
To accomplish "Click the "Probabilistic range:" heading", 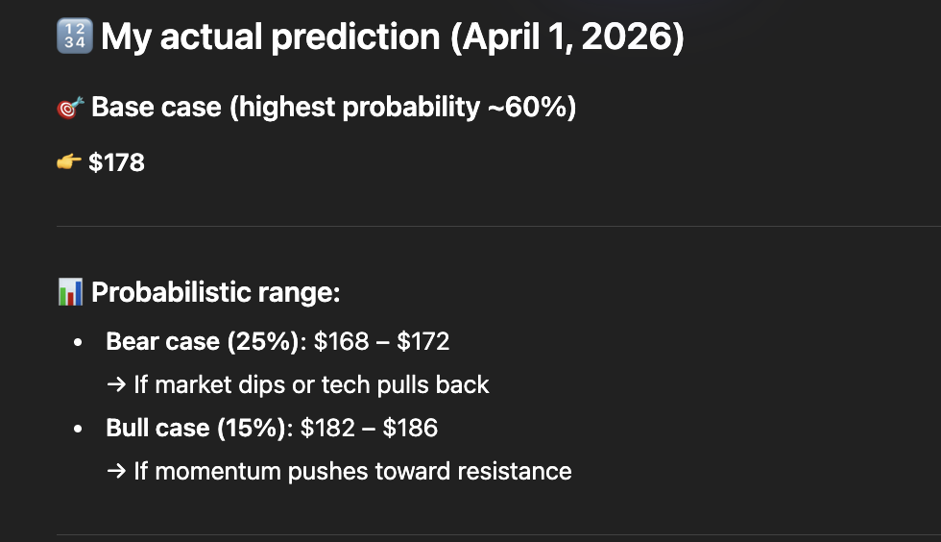I will point(215,292).
